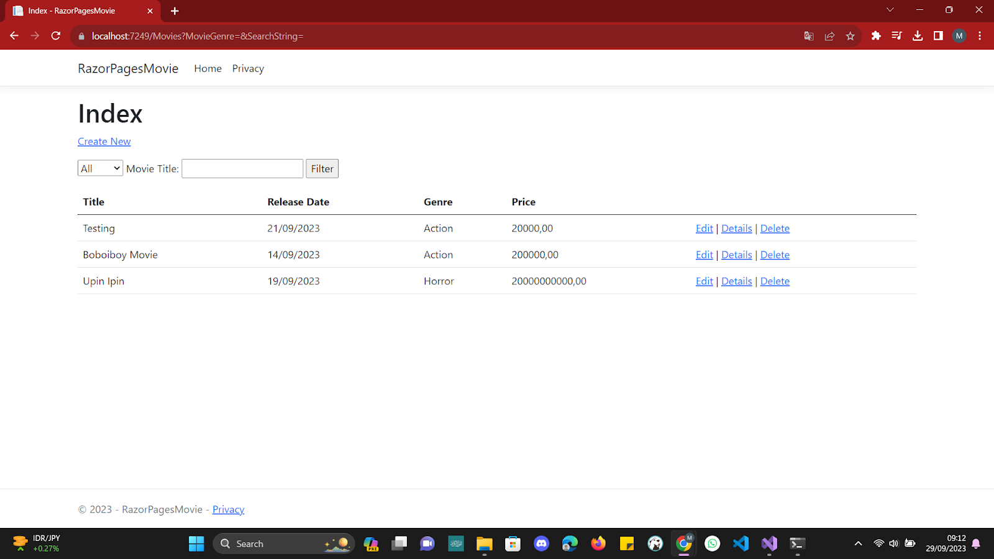This screenshot has height=559, width=994.
Task: Open the Chrome profile avatar M
Action: pos(959,36)
